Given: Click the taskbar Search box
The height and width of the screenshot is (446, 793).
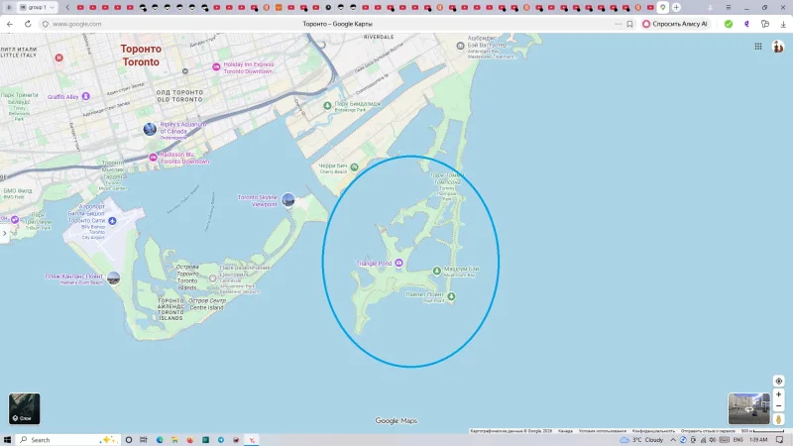Looking at the screenshot, I should coord(68,440).
